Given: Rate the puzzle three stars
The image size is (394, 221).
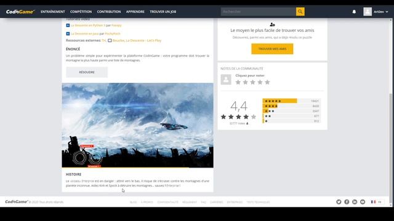Looking at the screenshot, I should pyautogui.click(x=253, y=82).
